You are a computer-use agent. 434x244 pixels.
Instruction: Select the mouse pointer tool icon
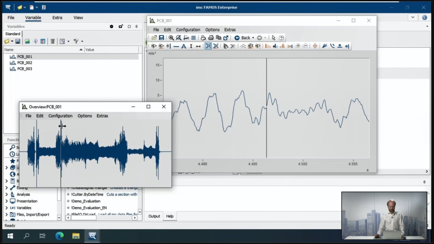point(274,38)
